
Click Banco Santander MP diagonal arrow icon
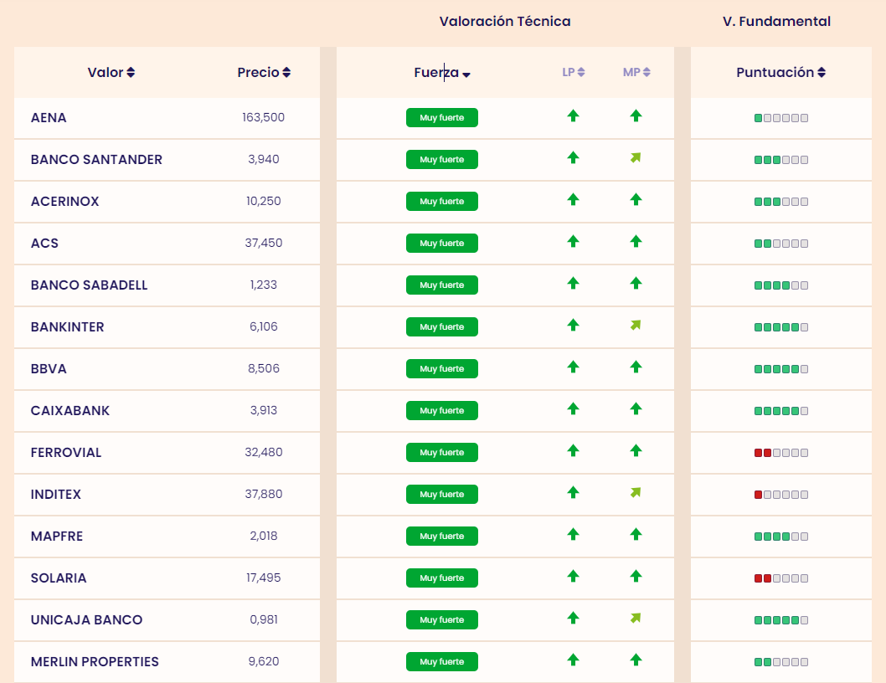(x=636, y=157)
